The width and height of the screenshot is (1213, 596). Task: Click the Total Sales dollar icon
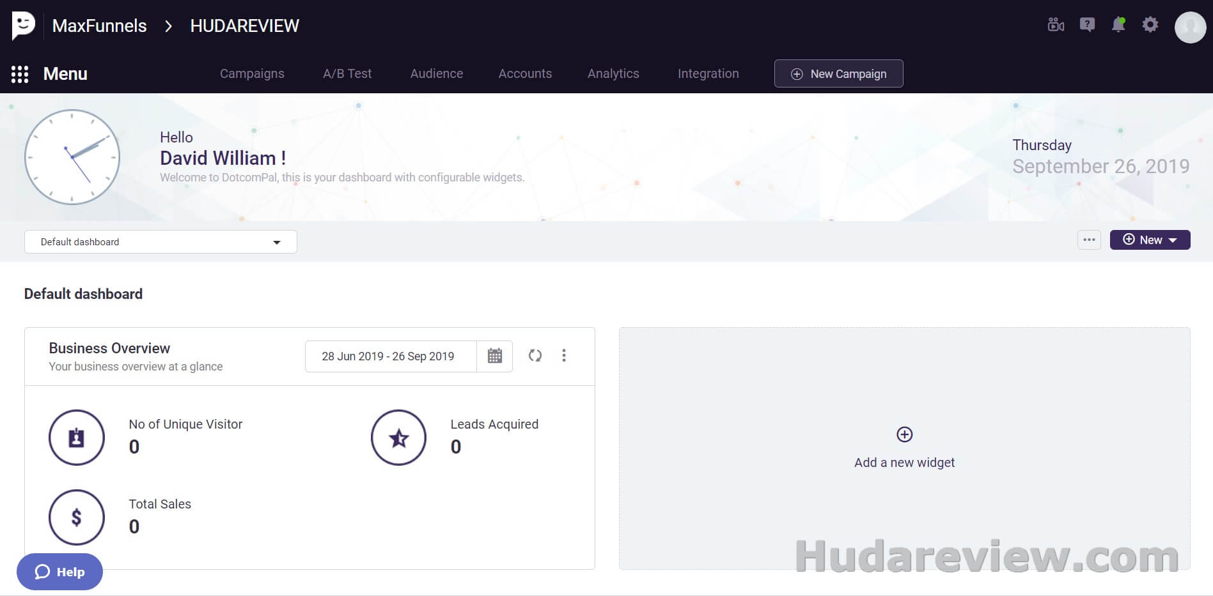[77, 517]
